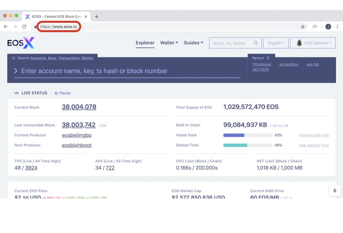Bookmark the page with the star icon

(303, 27)
